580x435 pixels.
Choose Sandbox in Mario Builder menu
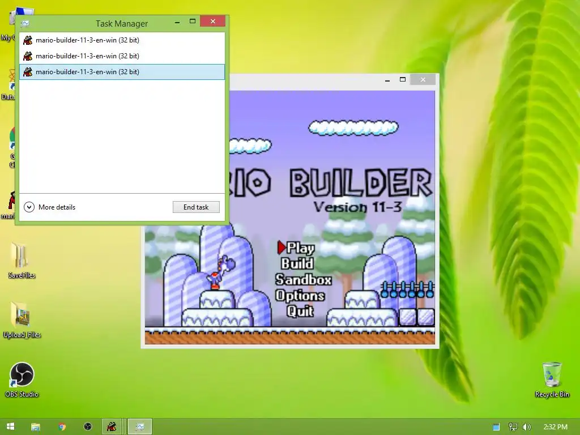click(304, 280)
